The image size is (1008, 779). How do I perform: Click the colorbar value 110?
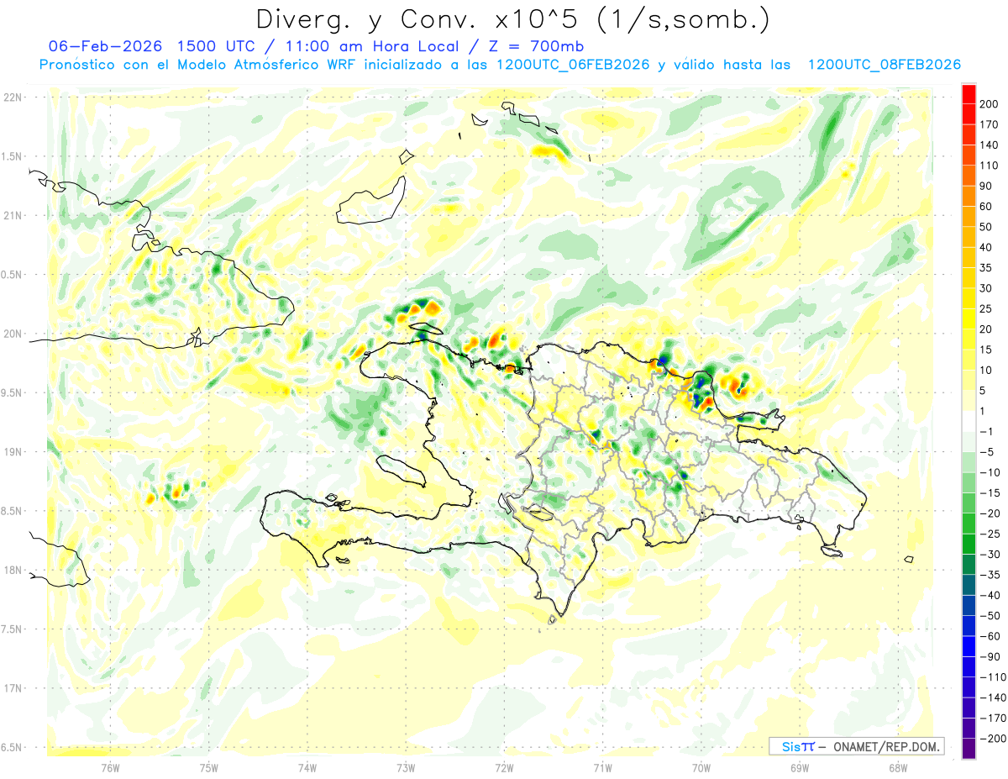[989, 166]
